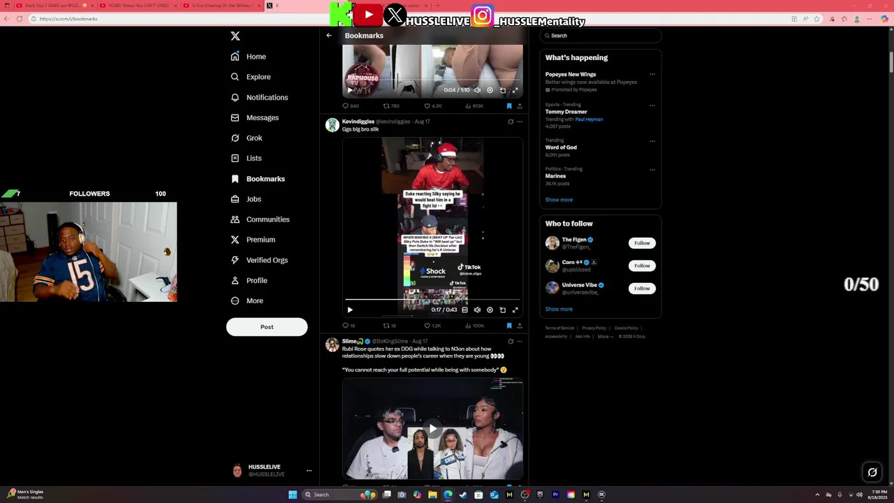
Task: Open options for the Popeyes New Wings promotion
Action: 652,74
